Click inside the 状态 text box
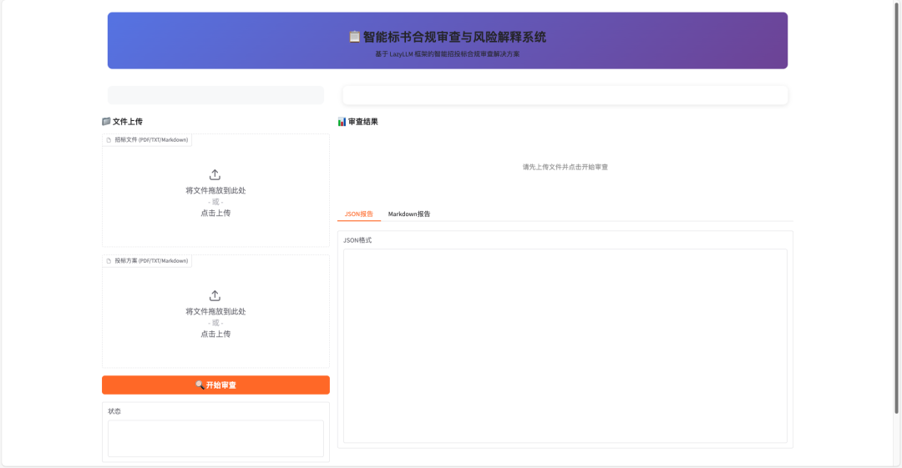 (215, 438)
